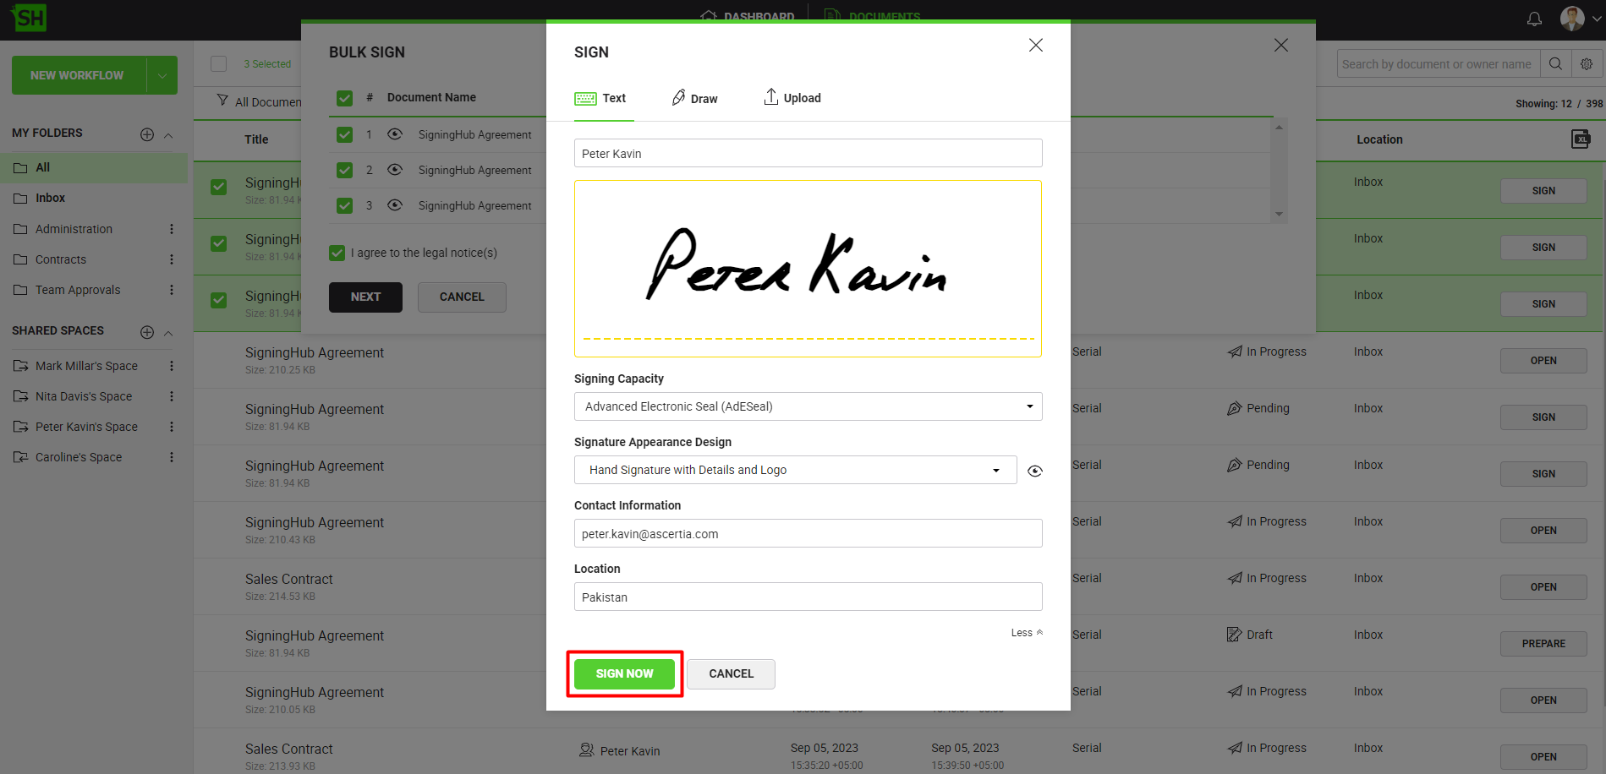Open the New Workflow dropdown arrow

point(162,75)
